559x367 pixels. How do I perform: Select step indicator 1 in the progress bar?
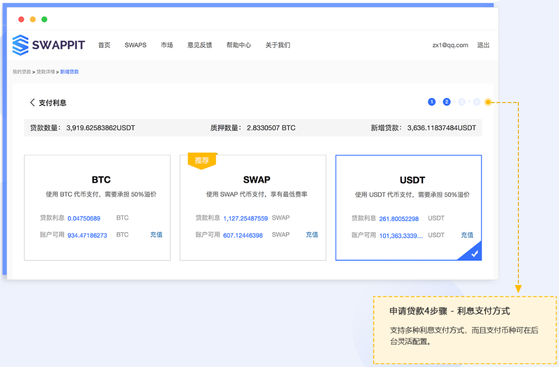point(432,101)
